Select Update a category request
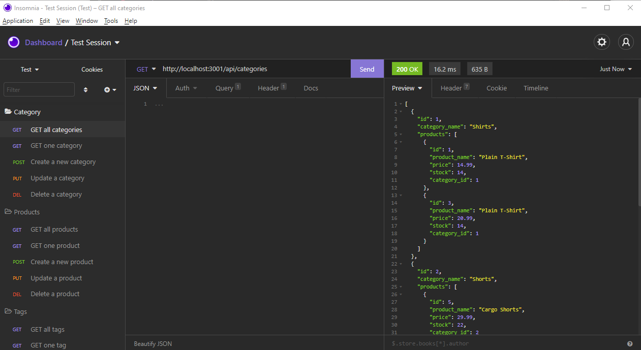Viewport: 641px width, 350px height. click(x=63, y=178)
